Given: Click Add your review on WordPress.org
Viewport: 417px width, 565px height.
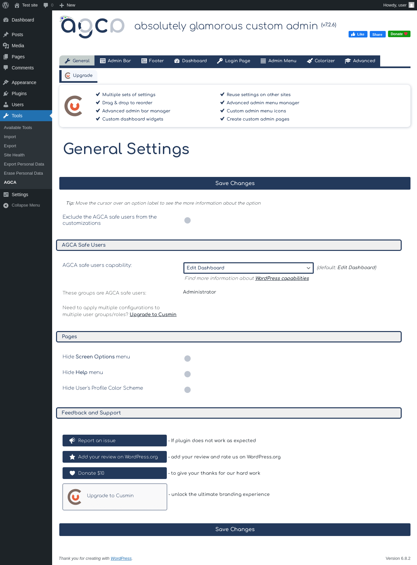Looking at the screenshot, I should tap(115, 457).
